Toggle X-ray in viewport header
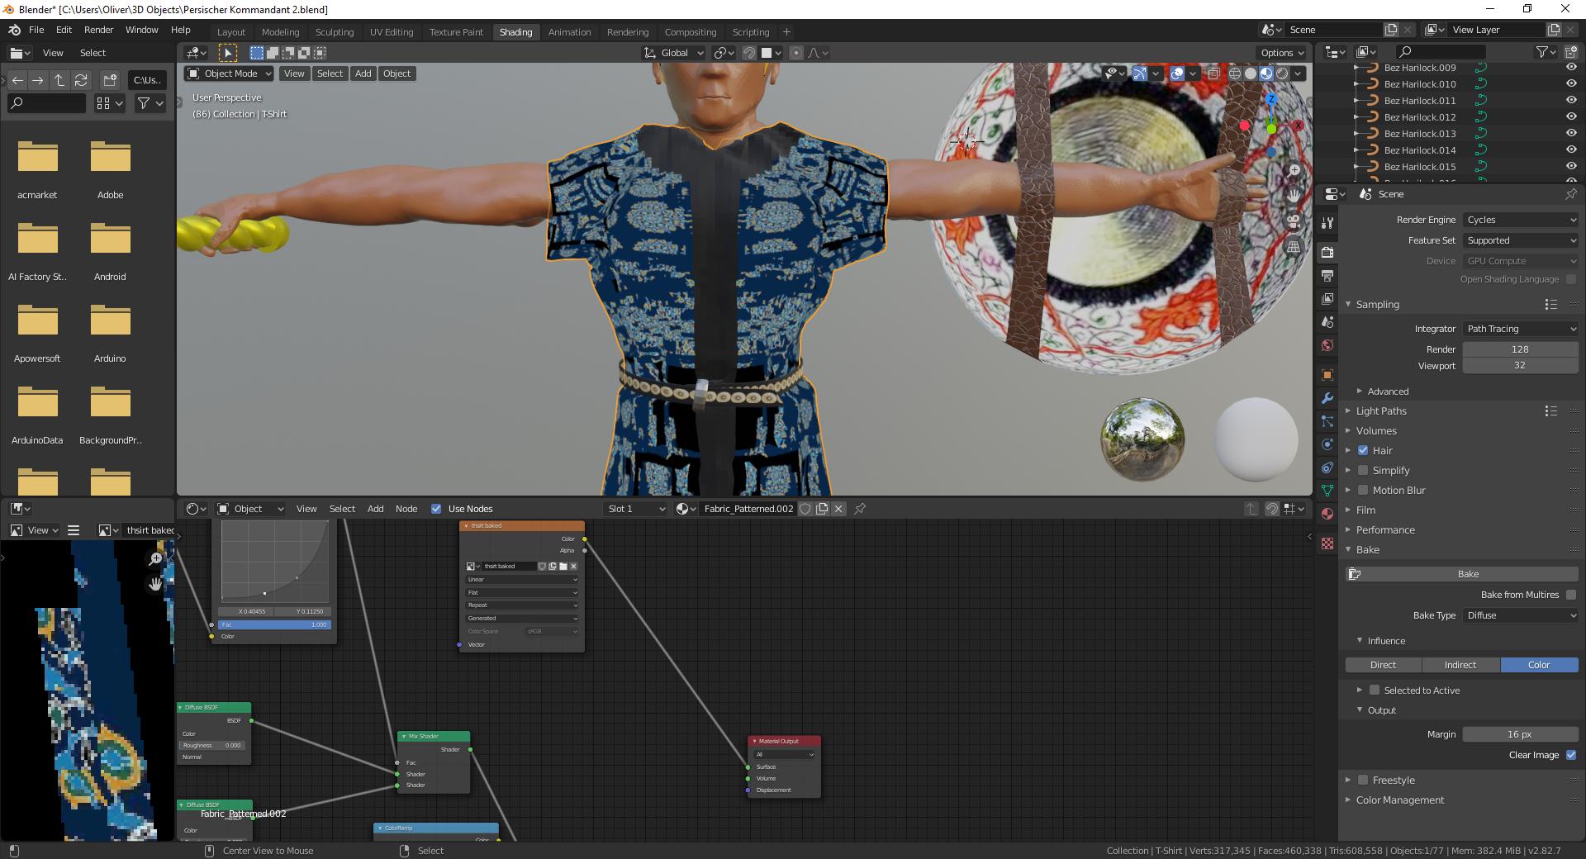 tap(1213, 74)
